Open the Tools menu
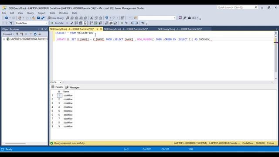Image resolution: width=279 pixels, height=157 pixels. [x=52, y=13]
